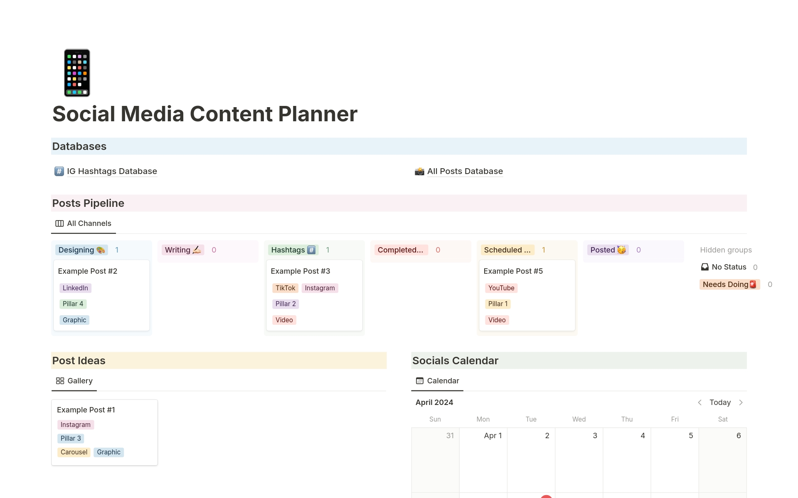This screenshot has height=498, width=798.
Task: Click the board view icon for Posts Pipeline
Action: coord(59,223)
